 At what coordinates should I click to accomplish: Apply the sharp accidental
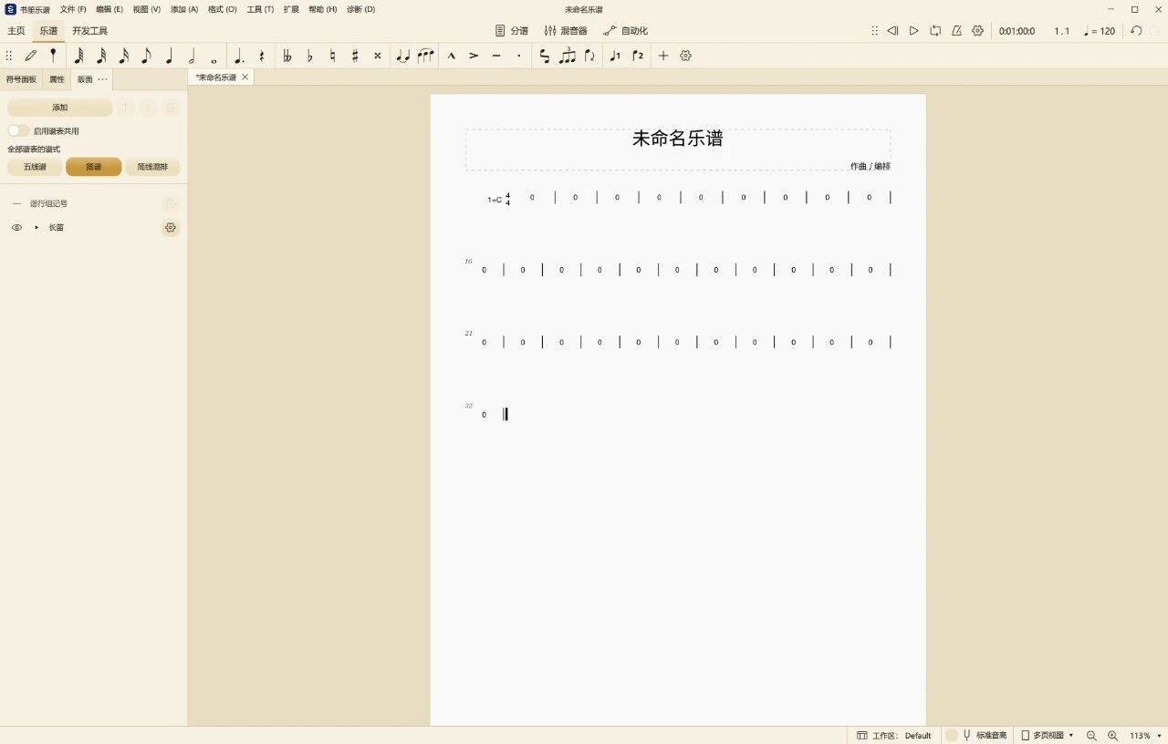point(355,56)
